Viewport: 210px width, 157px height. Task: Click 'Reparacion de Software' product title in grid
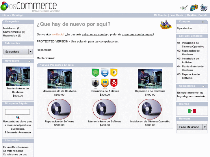pyautogui.click(x=60, y=122)
